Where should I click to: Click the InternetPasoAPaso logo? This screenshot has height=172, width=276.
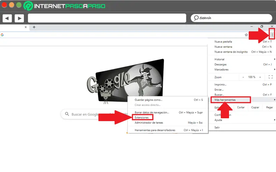(x=65, y=6)
